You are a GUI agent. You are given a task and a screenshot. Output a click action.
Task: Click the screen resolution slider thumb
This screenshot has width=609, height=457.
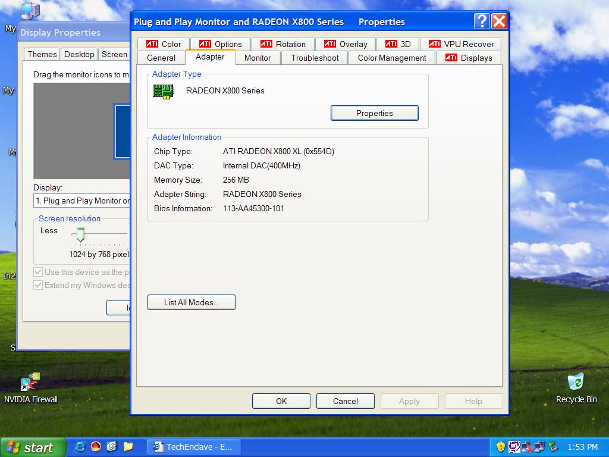point(80,234)
